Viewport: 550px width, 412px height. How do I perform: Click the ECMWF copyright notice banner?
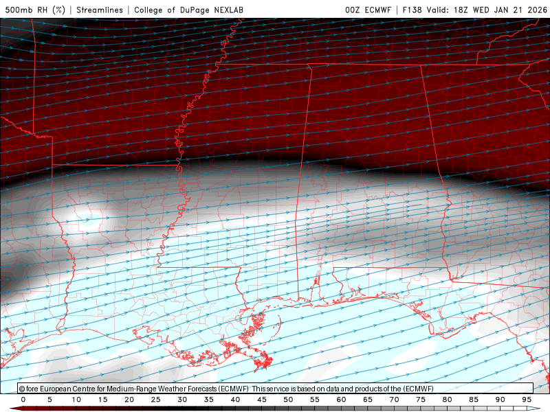[276, 389]
